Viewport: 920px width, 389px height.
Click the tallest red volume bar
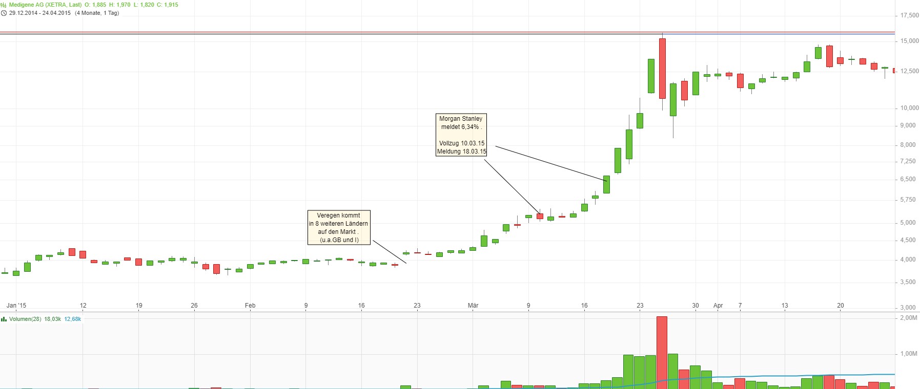click(x=662, y=352)
